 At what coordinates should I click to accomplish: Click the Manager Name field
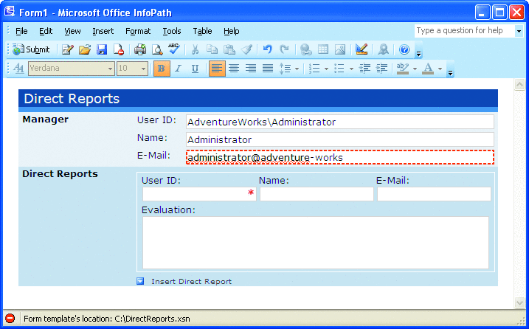coord(339,139)
